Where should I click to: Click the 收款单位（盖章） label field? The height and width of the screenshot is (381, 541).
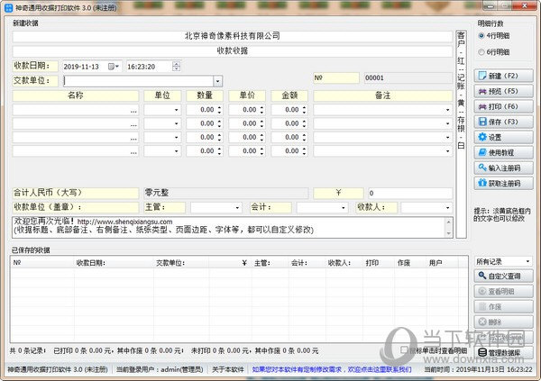[76, 207]
